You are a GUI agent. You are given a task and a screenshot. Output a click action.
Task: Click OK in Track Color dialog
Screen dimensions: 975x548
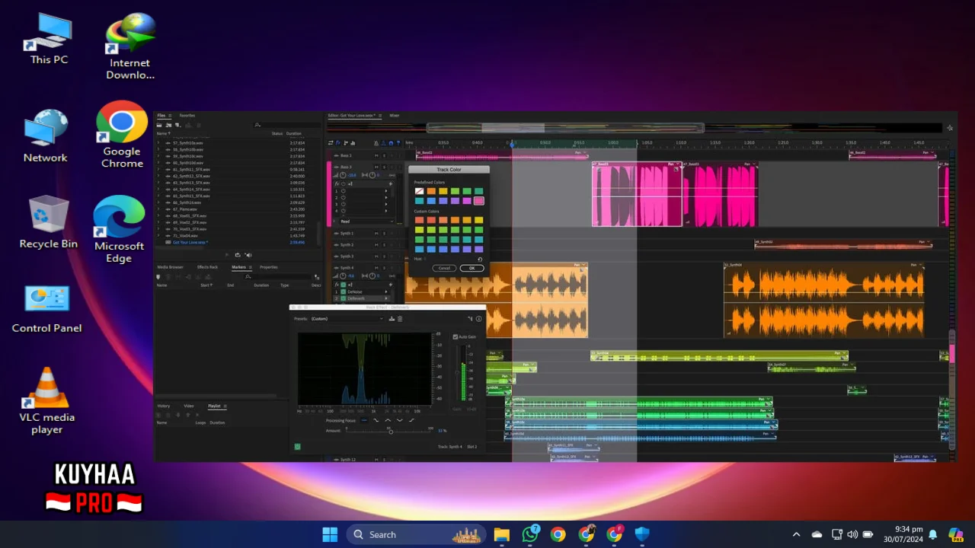click(472, 268)
